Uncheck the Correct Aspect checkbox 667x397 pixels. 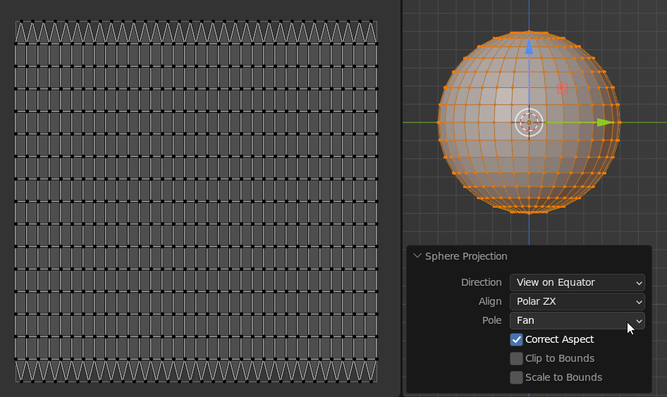pos(516,340)
